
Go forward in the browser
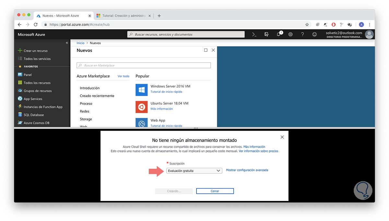point(28,25)
